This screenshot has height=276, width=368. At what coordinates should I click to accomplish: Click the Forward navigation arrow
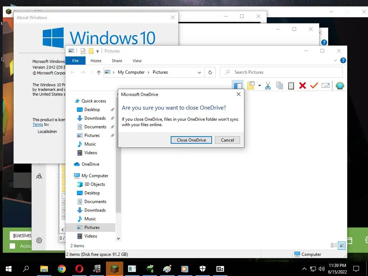click(83, 72)
